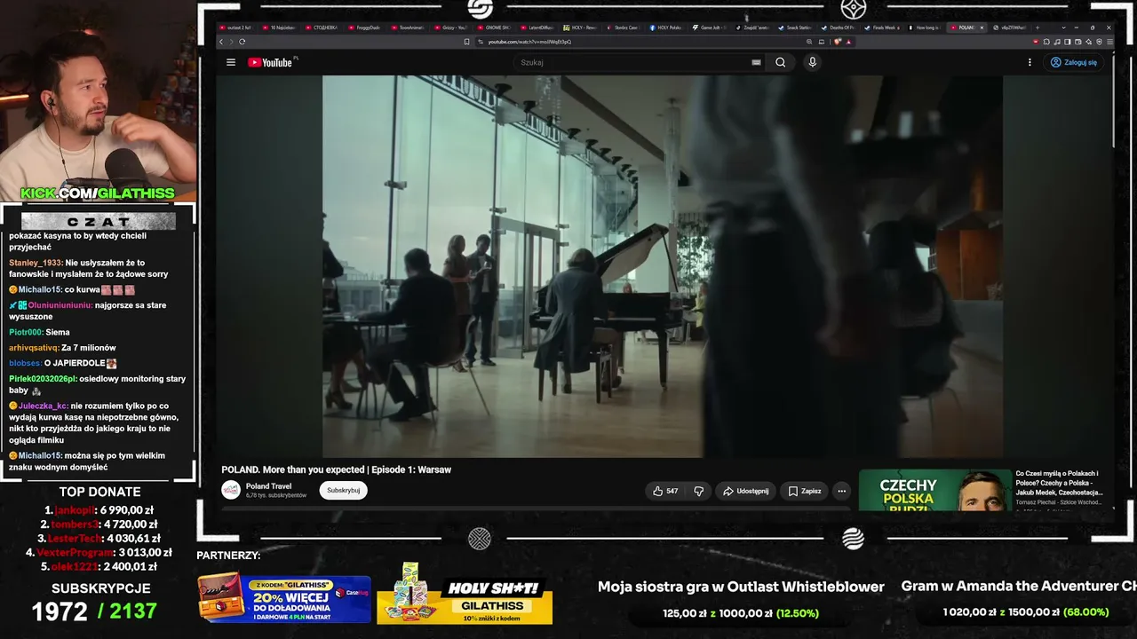Click the zoom magnifier icon in address bar

pos(809,42)
